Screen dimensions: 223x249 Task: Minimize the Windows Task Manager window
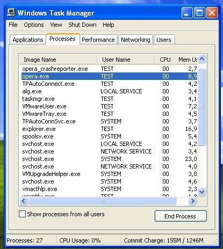187,13
